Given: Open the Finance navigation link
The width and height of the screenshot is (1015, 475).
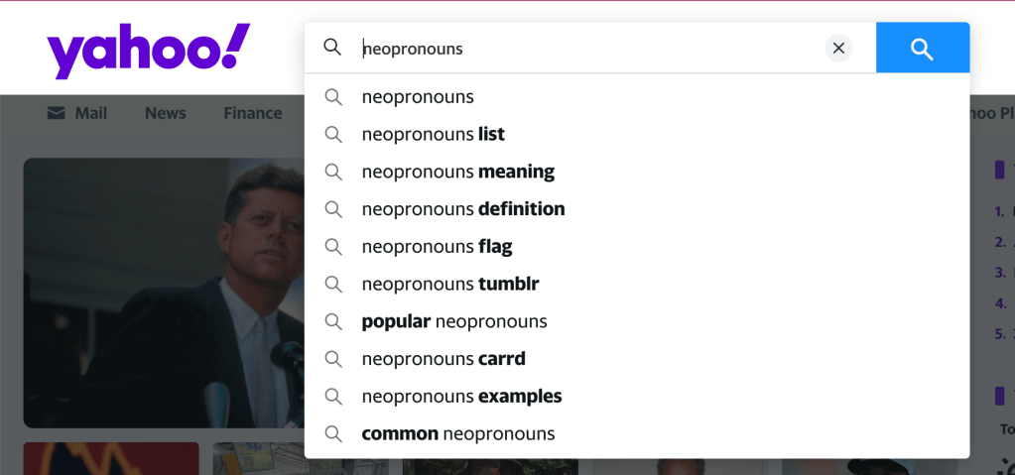Looking at the screenshot, I should coord(252,113).
